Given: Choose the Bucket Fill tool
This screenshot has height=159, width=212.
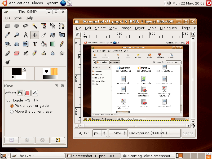Looking at the screenshot, I should (x=44, y=44).
